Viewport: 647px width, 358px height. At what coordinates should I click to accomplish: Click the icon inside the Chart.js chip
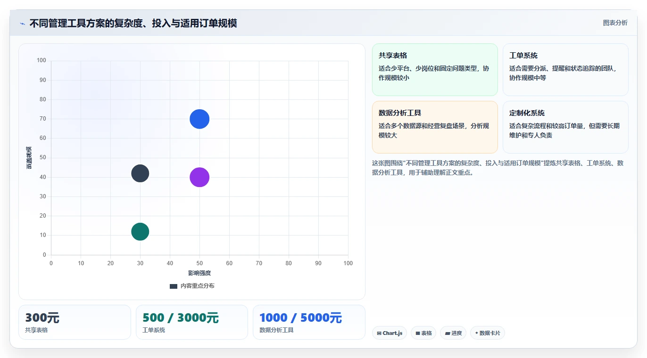[379, 334]
